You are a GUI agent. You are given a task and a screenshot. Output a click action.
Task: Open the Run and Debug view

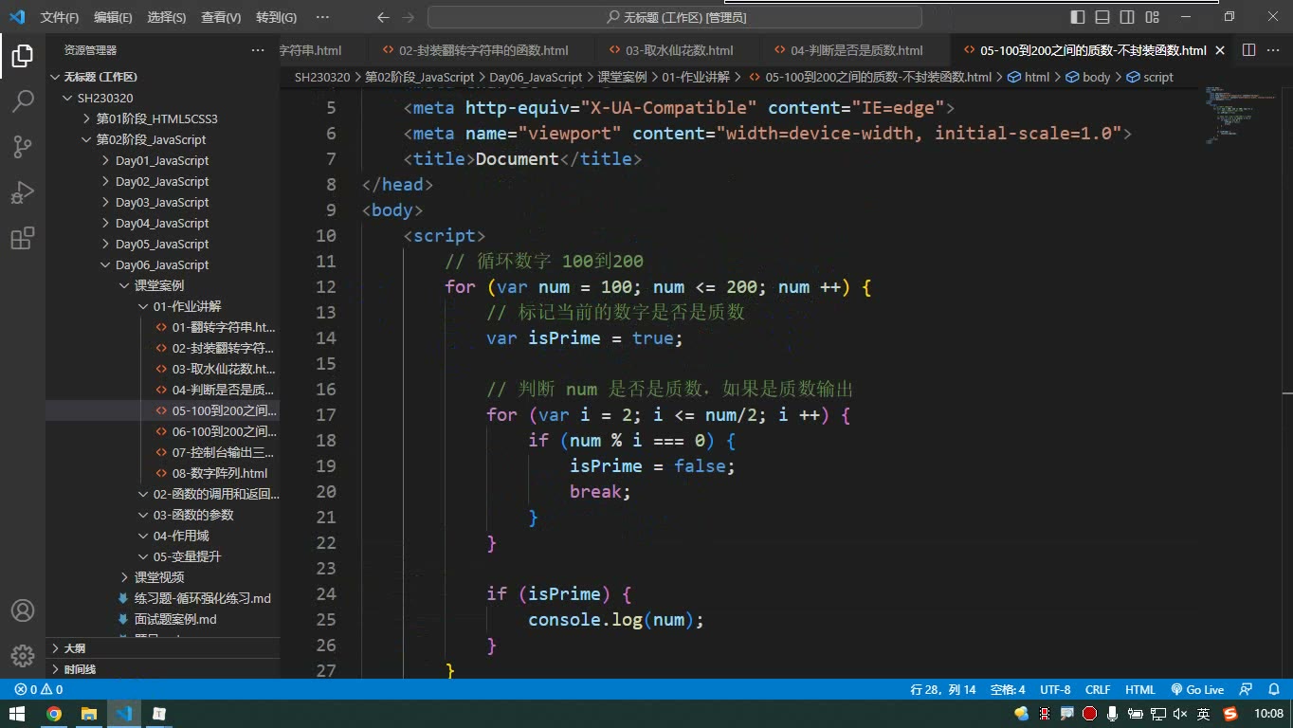(23, 191)
